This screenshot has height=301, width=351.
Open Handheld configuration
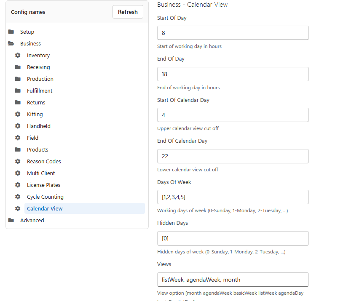coord(39,126)
